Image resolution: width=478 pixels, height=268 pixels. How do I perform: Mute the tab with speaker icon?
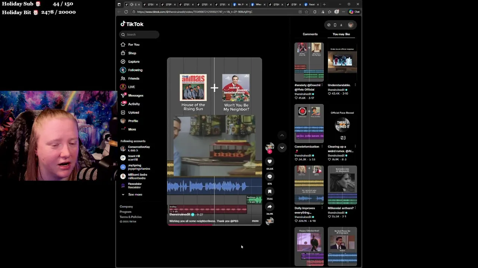tap(131, 4)
